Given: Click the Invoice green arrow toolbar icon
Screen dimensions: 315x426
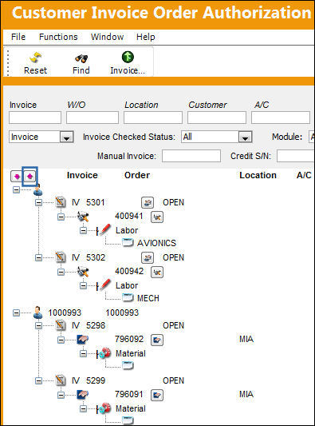Looking at the screenshot, I should 128,57.
